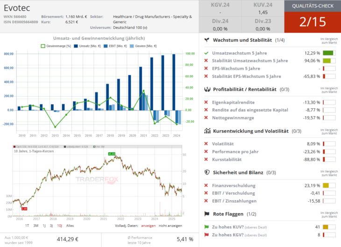Click the green checkmark beside Umsatzwachstum 5 Jahre
341x247 pixels.
tap(206, 53)
